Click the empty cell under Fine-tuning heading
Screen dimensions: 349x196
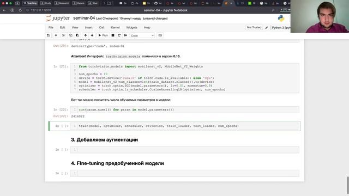click(x=184, y=173)
